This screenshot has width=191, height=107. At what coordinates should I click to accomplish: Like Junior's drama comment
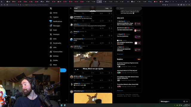pos(92,28)
